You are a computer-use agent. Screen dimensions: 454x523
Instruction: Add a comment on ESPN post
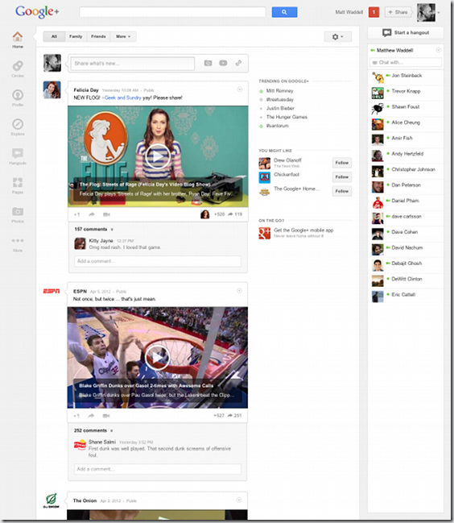pyautogui.click(x=157, y=469)
